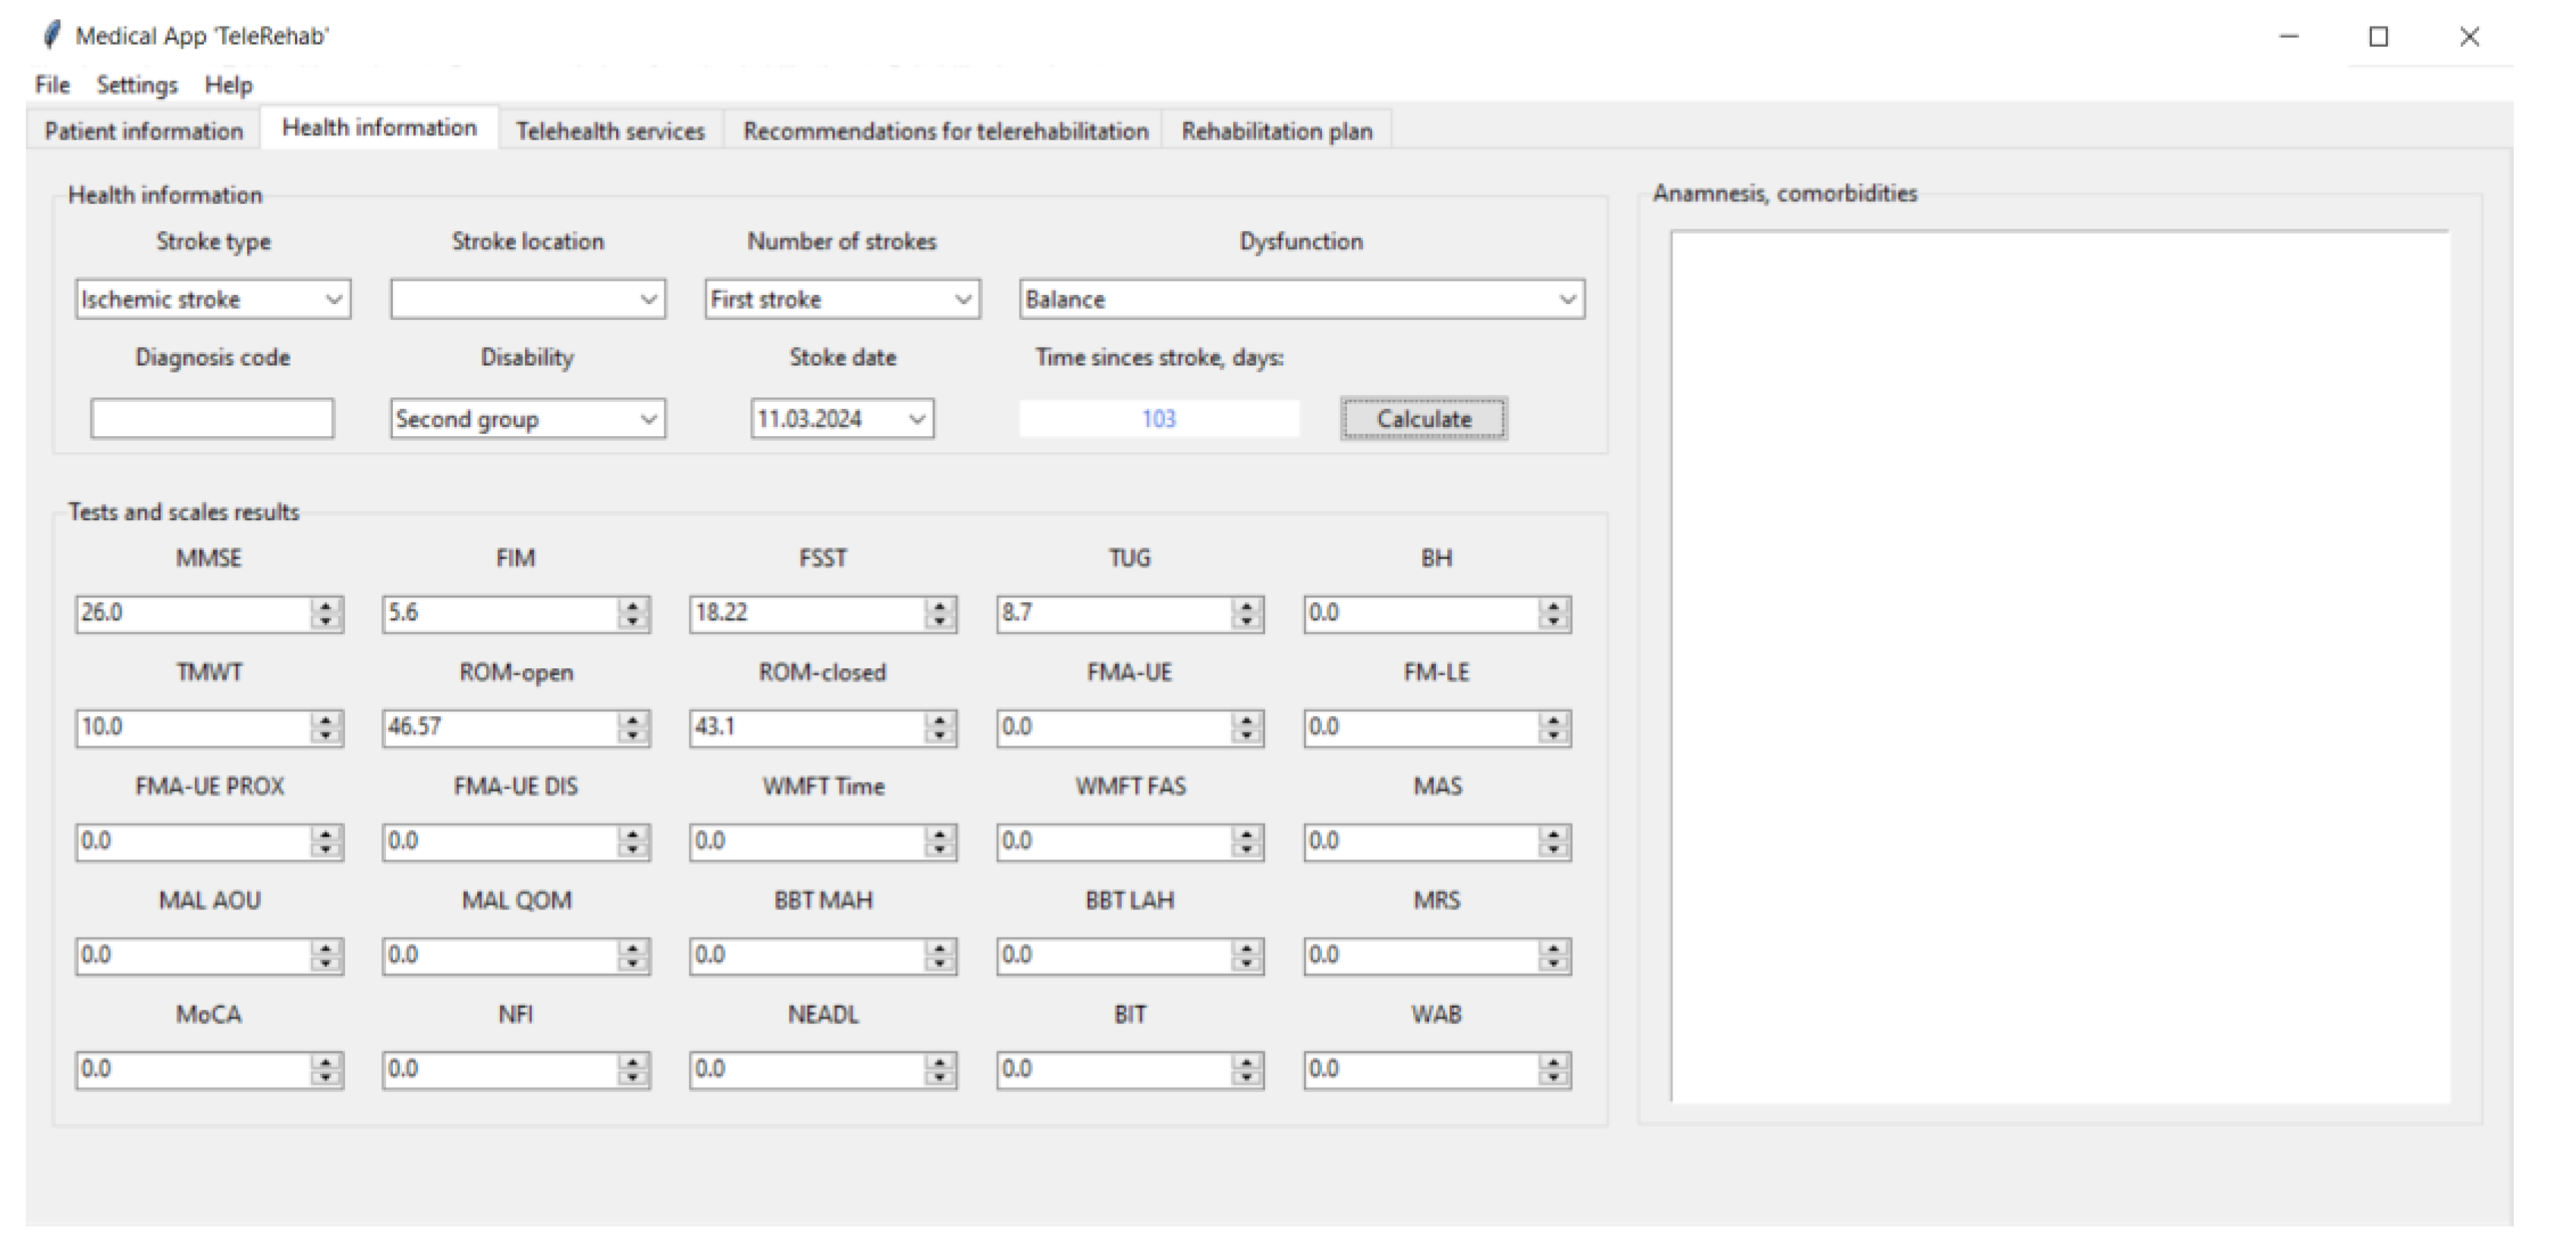Viewport: 2554px width, 1259px height.
Task: Click the Diagnosis code input field
Action: point(212,419)
